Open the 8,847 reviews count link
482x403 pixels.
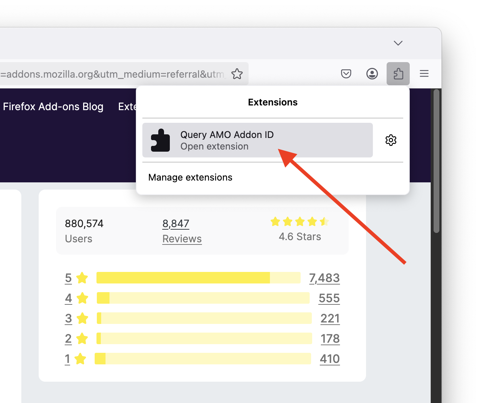tap(176, 224)
